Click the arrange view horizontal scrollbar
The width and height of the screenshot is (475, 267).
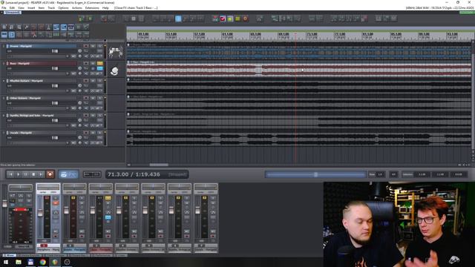(159, 165)
